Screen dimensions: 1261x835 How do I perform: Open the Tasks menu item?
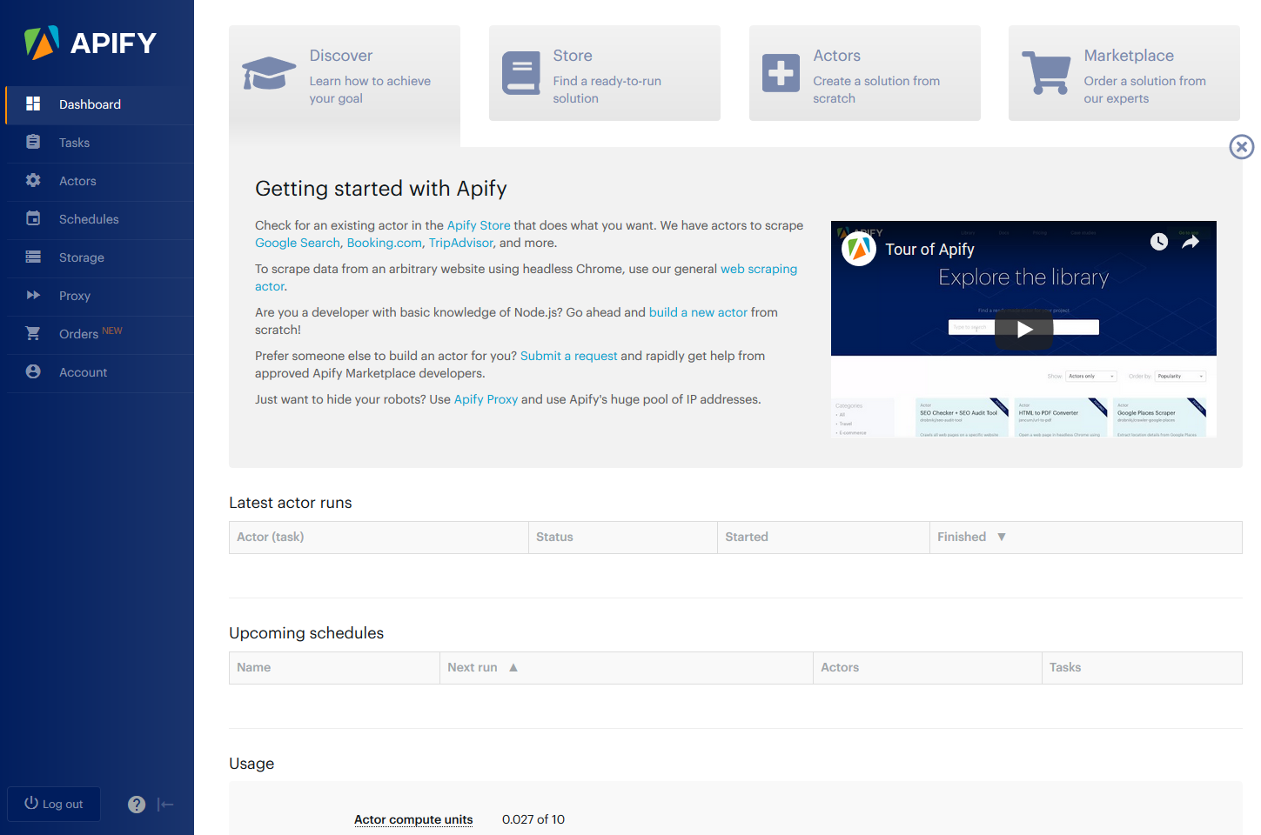click(x=100, y=143)
